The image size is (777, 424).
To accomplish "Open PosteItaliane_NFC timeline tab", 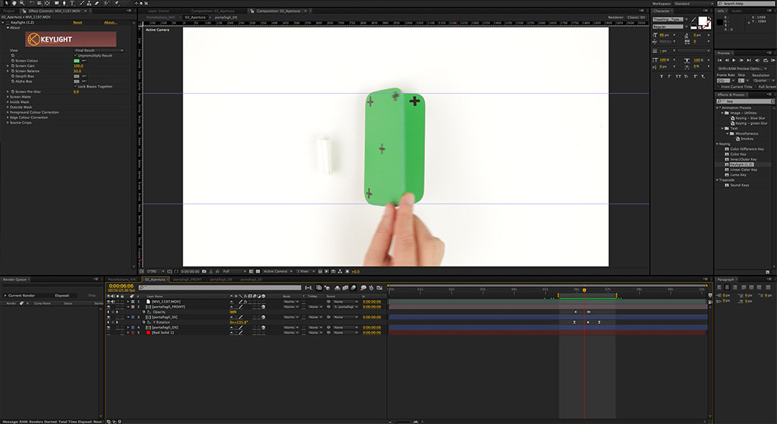I will [x=122, y=279].
